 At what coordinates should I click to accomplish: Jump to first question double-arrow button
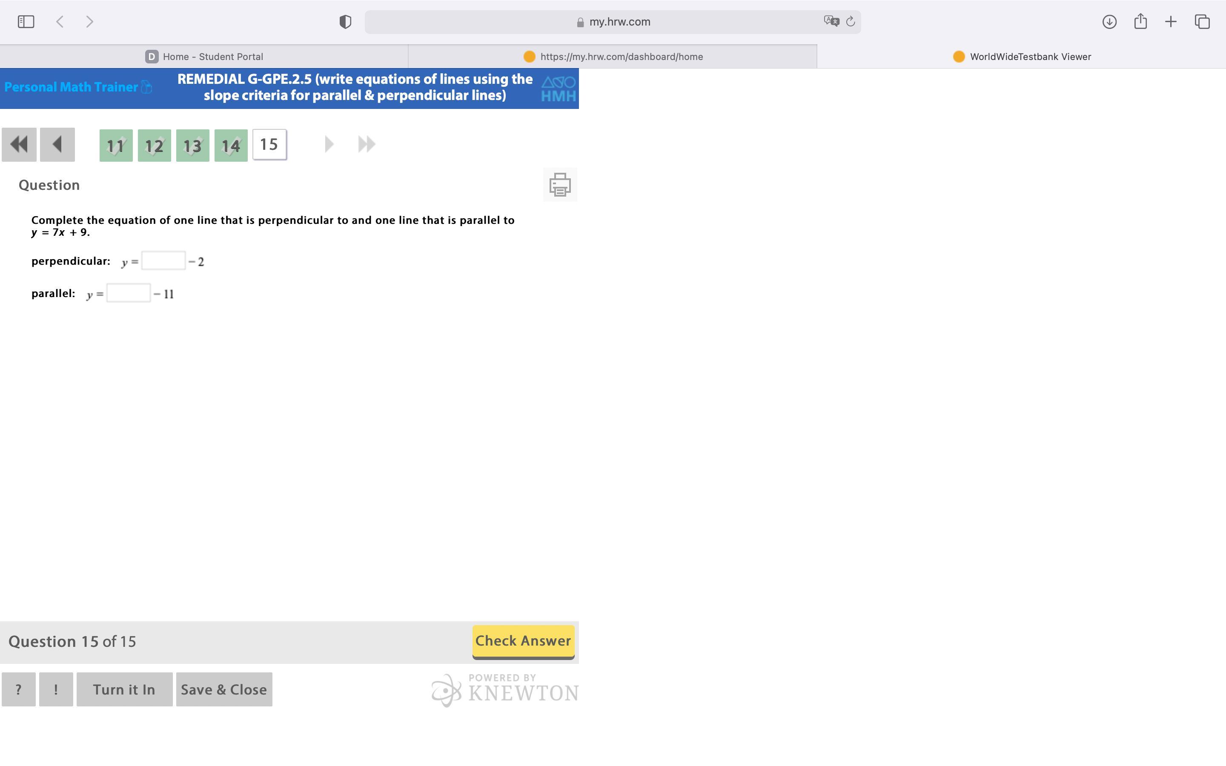pyautogui.click(x=19, y=145)
